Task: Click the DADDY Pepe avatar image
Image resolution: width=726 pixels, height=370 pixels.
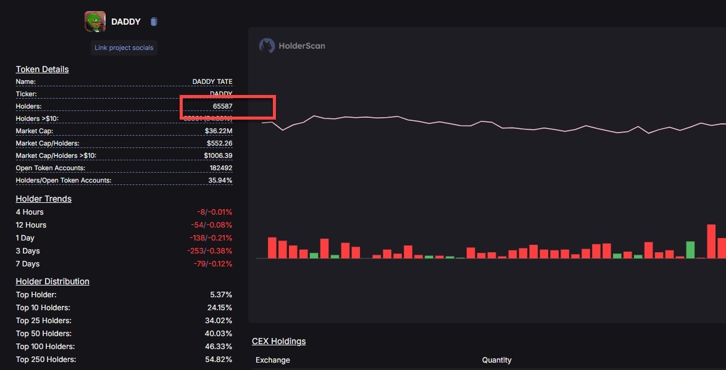Action: coord(94,21)
